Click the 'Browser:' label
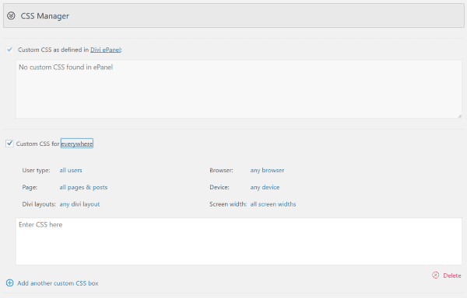Image resolution: width=467 pixels, height=298 pixels. point(221,171)
